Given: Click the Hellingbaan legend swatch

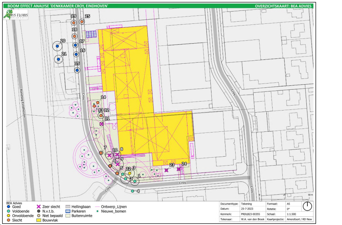Looking at the screenshot, I should pos(68,206).
